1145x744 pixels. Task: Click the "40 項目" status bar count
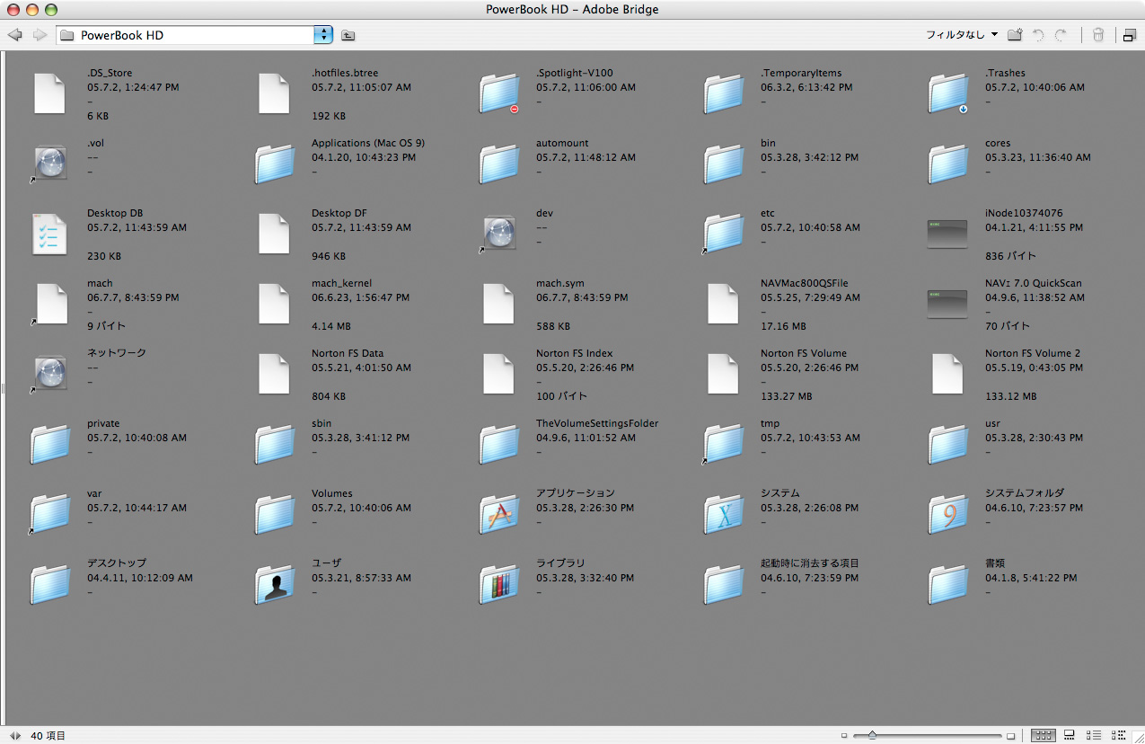click(48, 735)
